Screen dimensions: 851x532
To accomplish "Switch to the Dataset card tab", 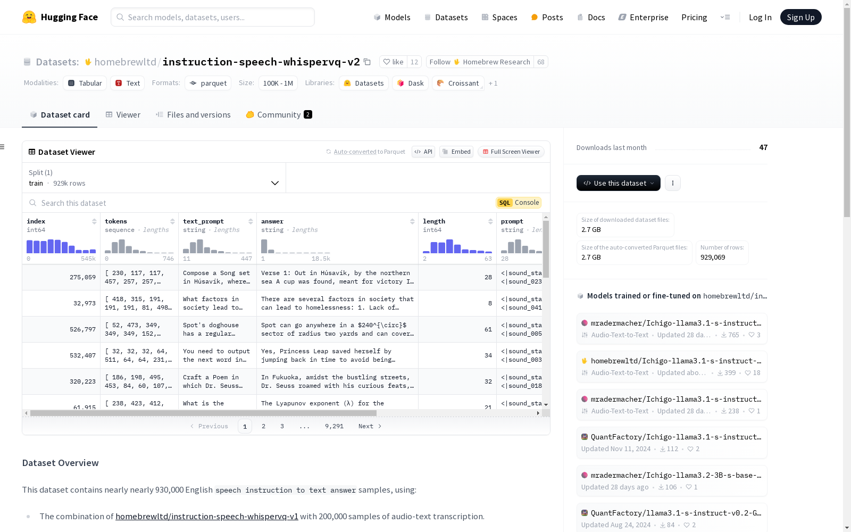I will 60,114.
